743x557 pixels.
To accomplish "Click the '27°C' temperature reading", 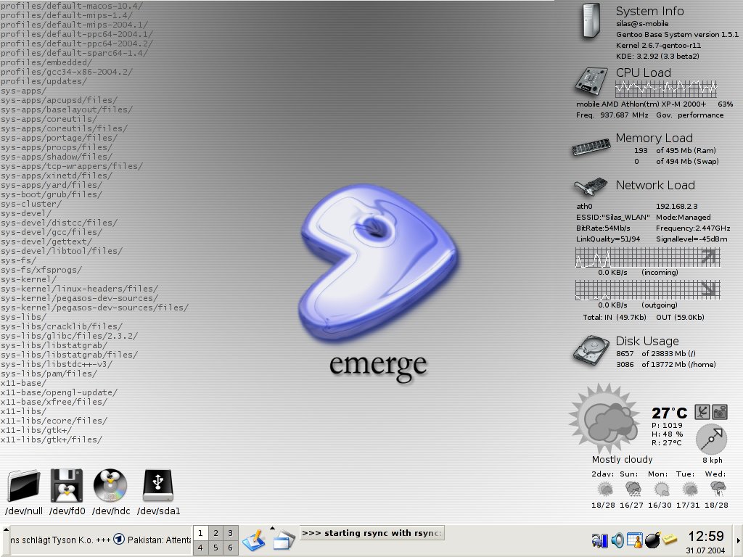I will tap(669, 413).
